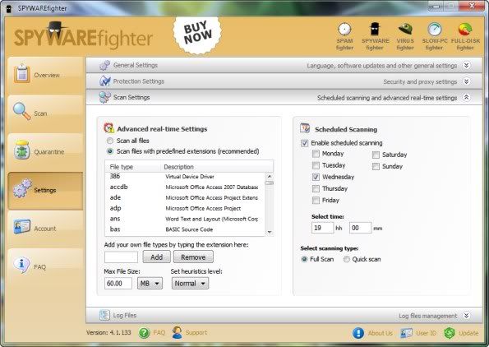The image size is (489, 347).
Task: Select the Scan all files option
Action: pyautogui.click(x=110, y=141)
